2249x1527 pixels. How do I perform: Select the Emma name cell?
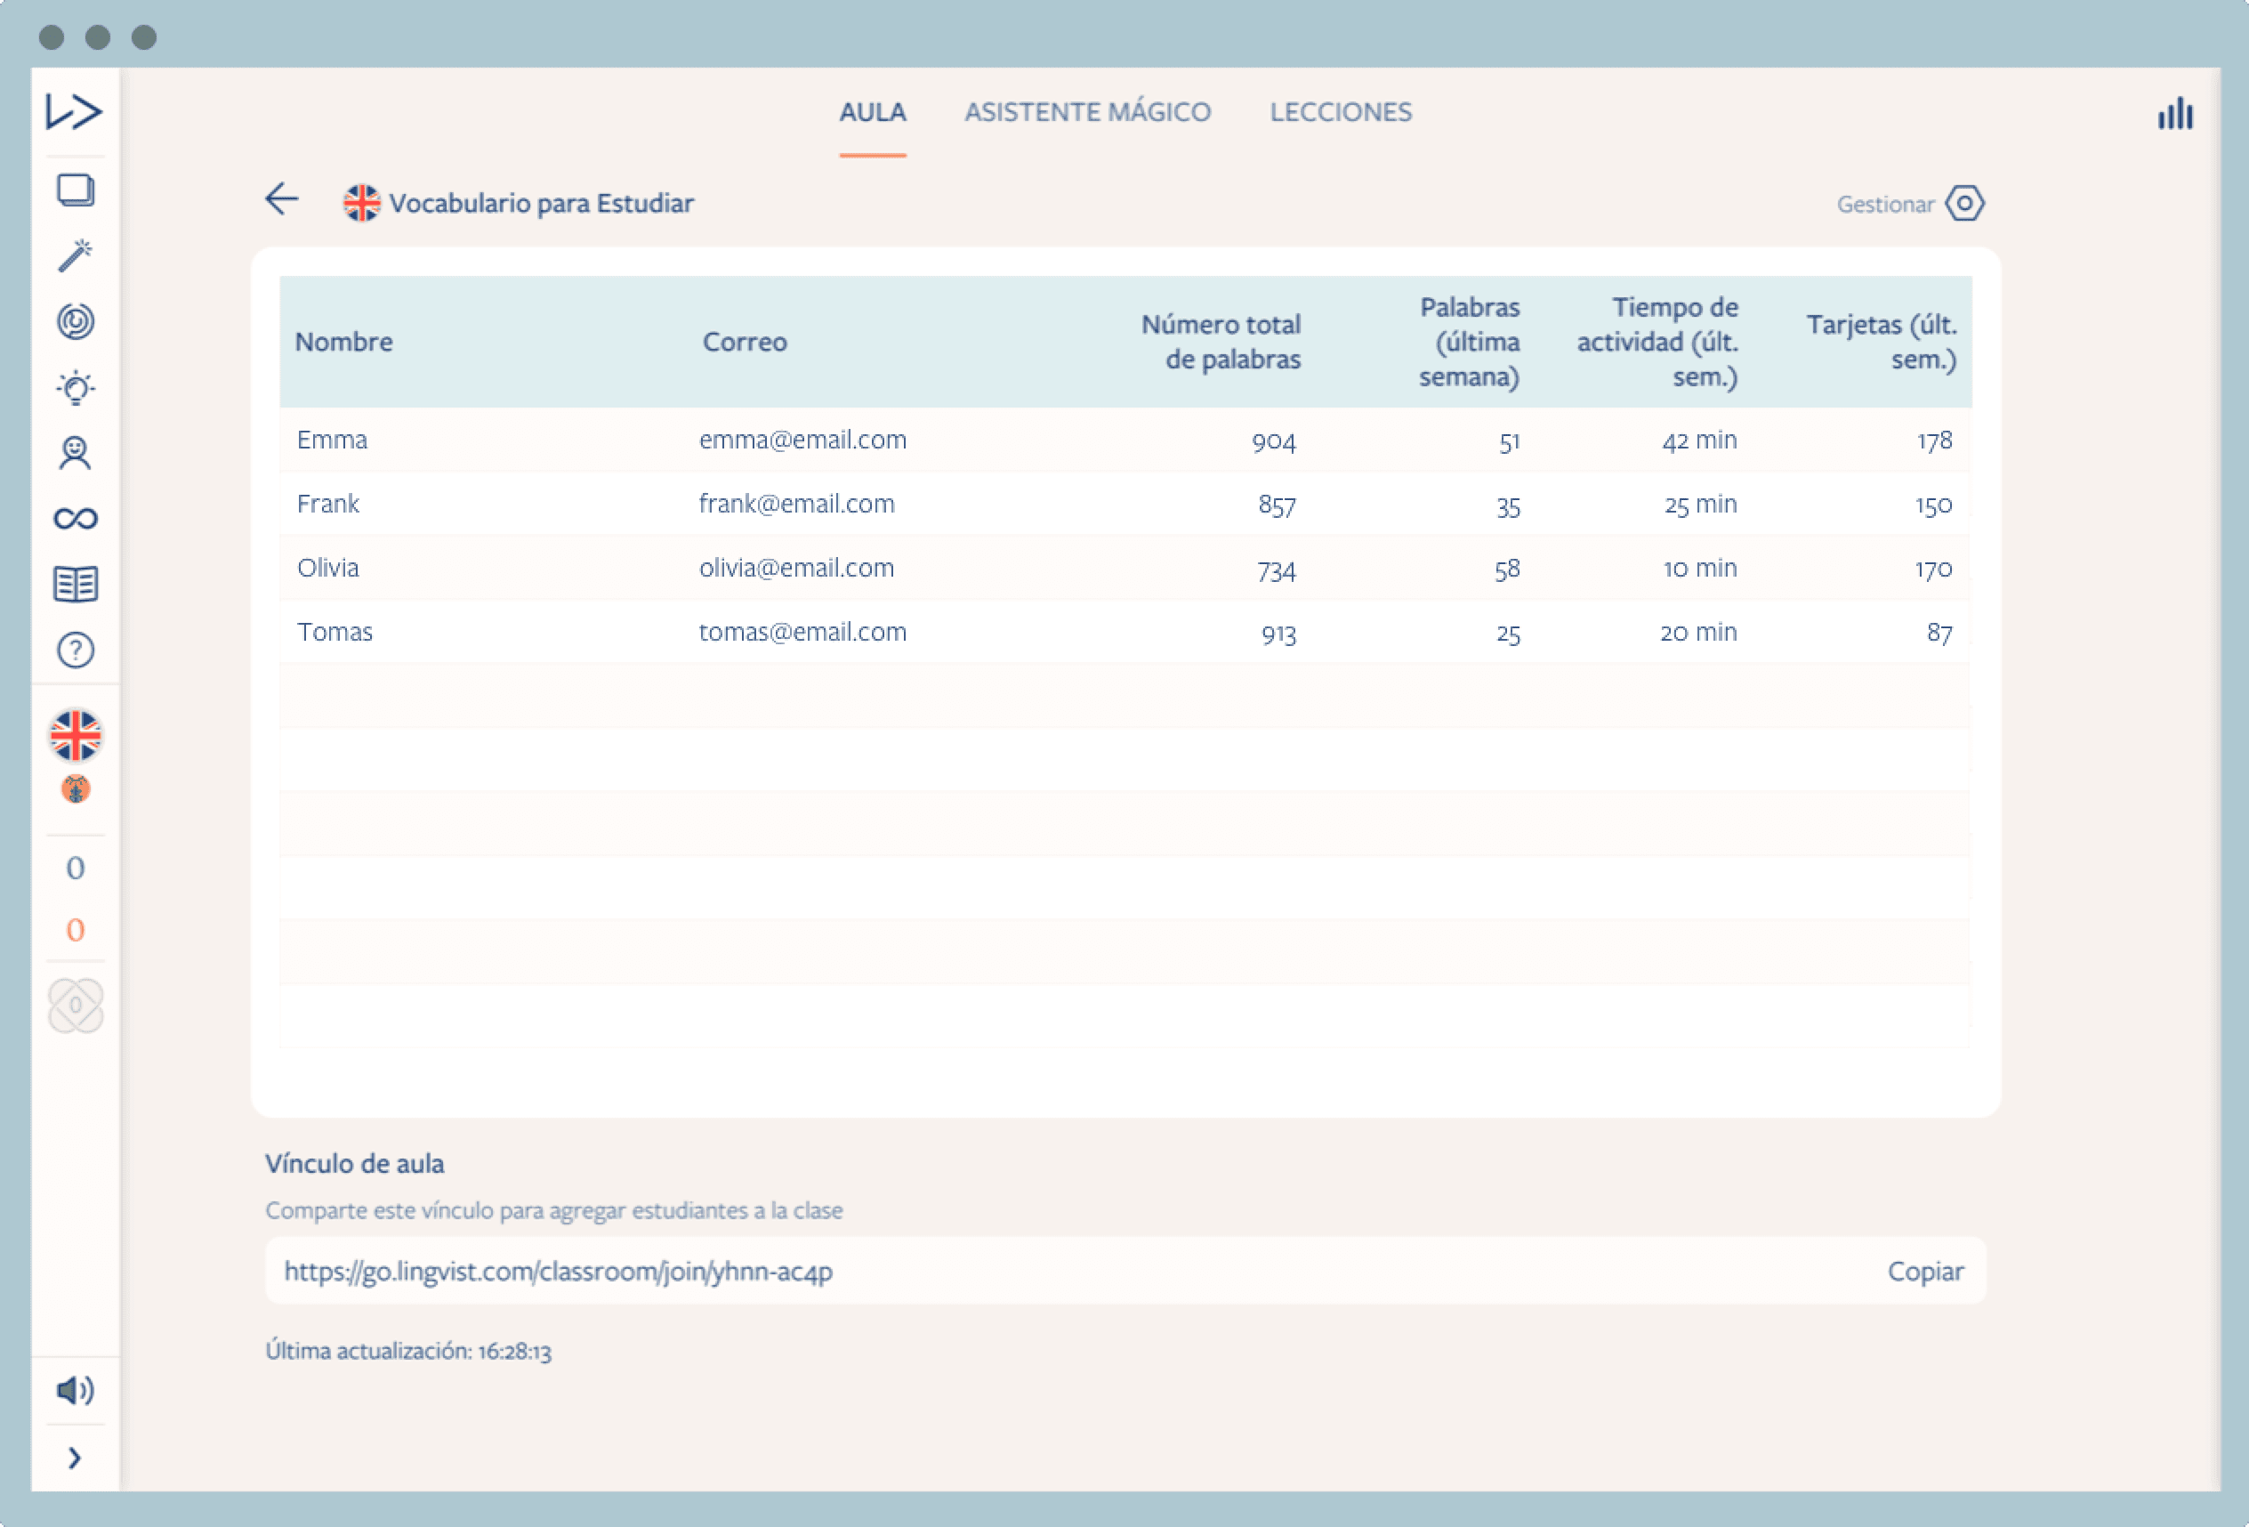[332, 440]
